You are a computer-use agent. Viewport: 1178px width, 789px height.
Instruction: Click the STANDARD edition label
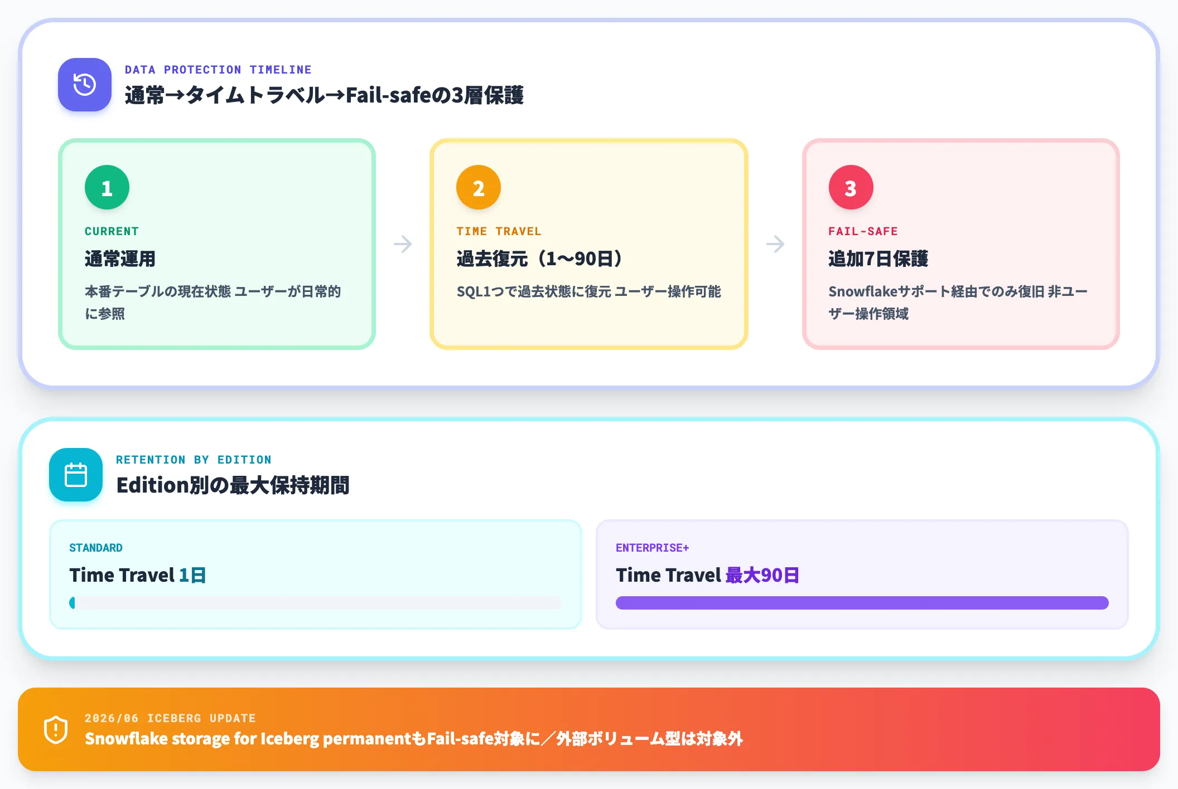pyautogui.click(x=96, y=548)
